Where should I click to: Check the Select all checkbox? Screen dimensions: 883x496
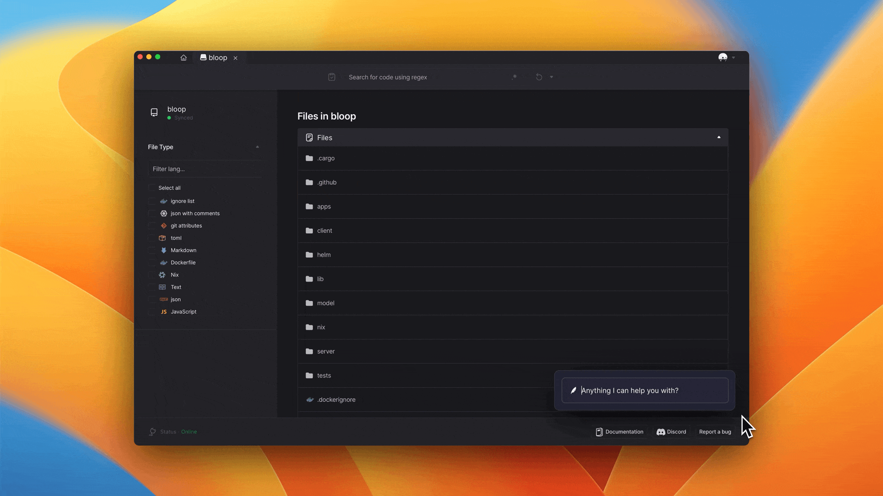click(152, 188)
